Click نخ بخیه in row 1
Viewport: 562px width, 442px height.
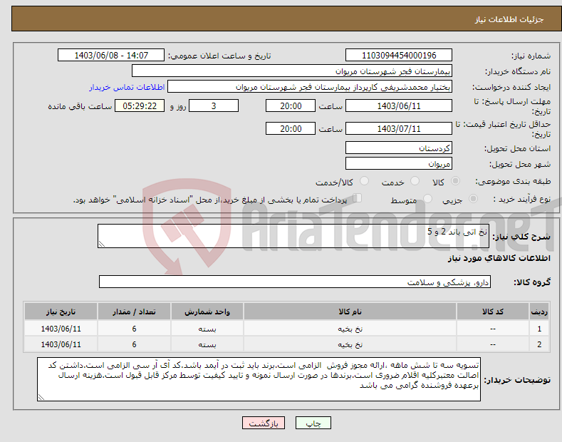pos(350,329)
